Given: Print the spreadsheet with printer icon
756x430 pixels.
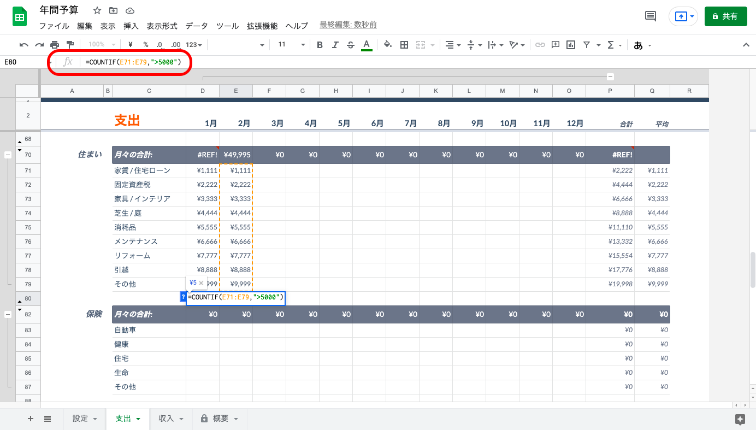Looking at the screenshot, I should coord(55,45).
